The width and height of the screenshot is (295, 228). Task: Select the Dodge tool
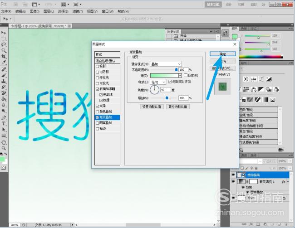pos(4,111)
